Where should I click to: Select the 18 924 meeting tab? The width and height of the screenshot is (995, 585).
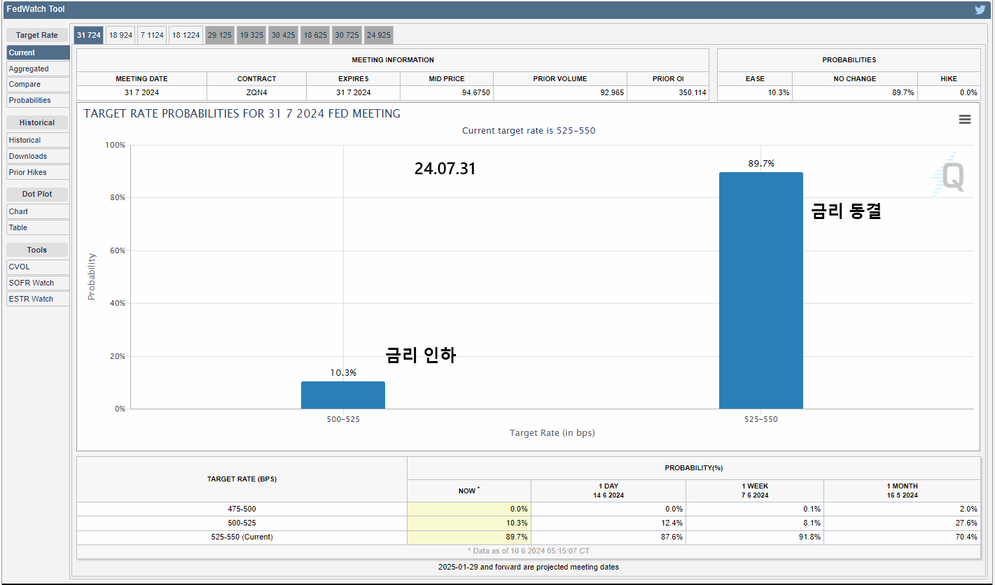point(120,35)
